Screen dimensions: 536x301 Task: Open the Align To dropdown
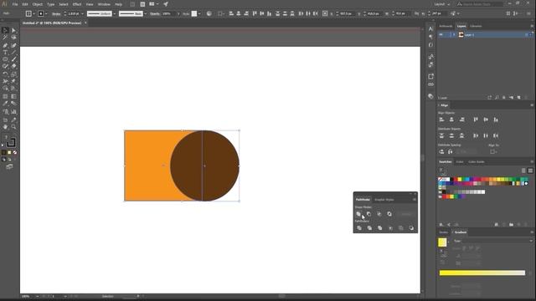493,151
